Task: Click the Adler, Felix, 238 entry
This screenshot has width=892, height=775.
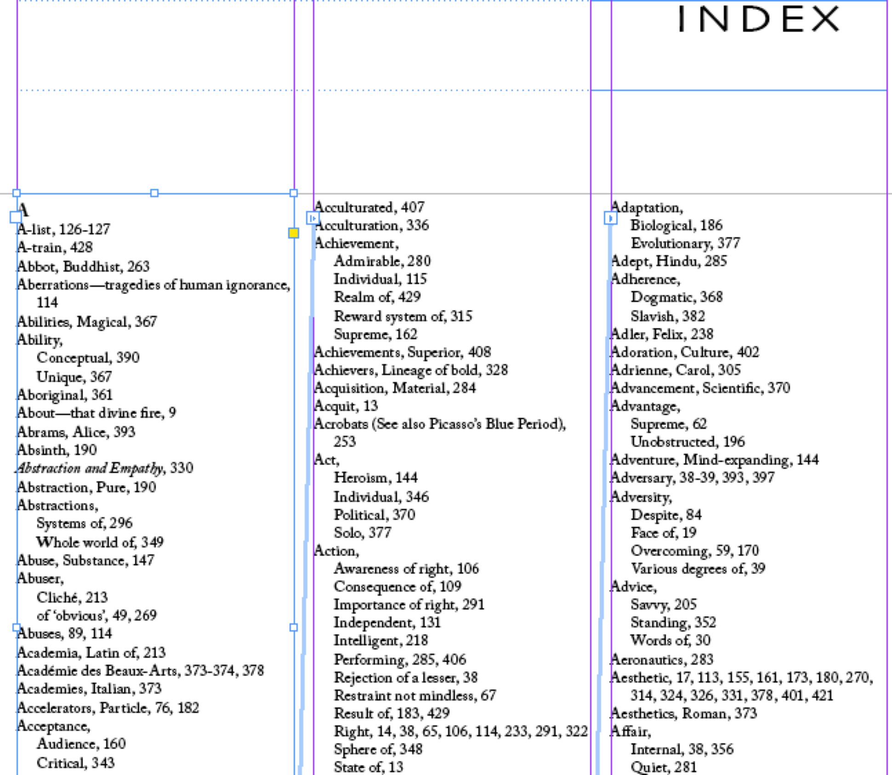Action: 662,334
